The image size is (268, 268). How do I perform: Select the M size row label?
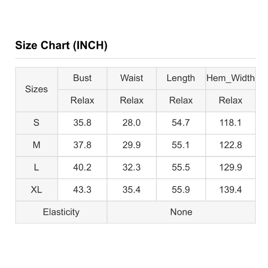[36, 145]
